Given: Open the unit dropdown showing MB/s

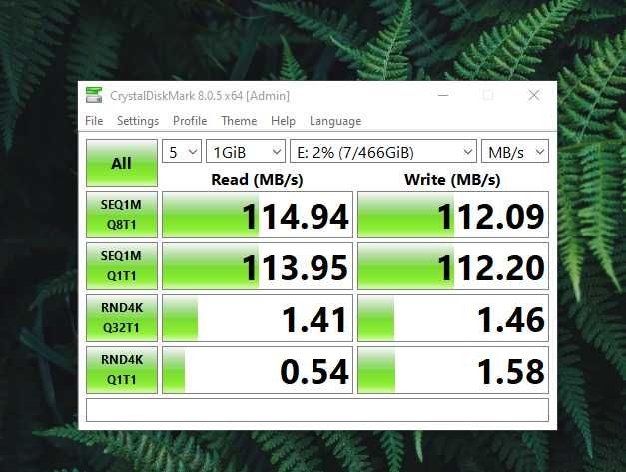Looking at the screenshot, I should (515, 151).
